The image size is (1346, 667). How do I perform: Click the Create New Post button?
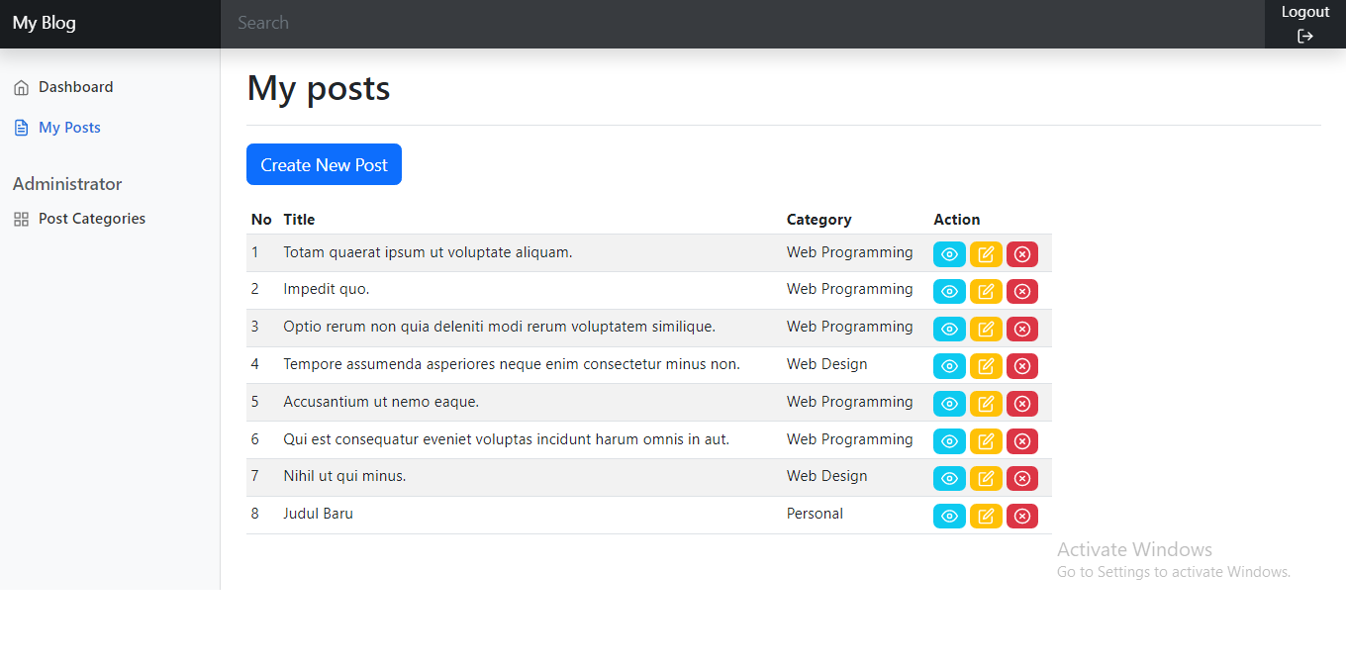(x=324, y=165)
